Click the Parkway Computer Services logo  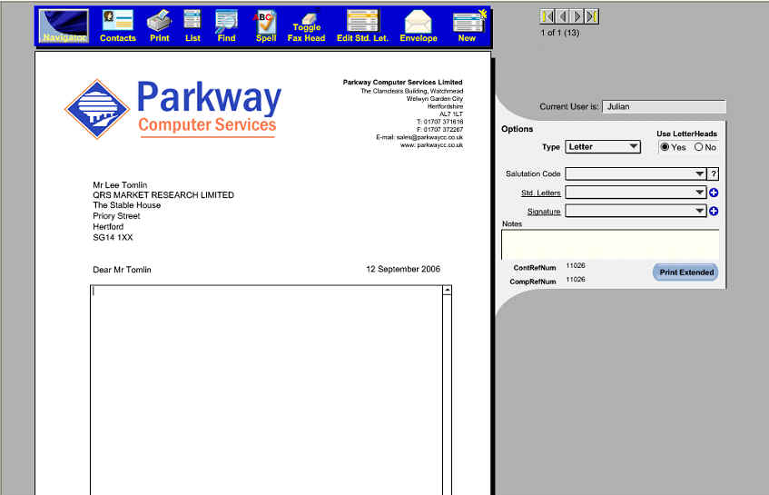(x=173, y=109)
